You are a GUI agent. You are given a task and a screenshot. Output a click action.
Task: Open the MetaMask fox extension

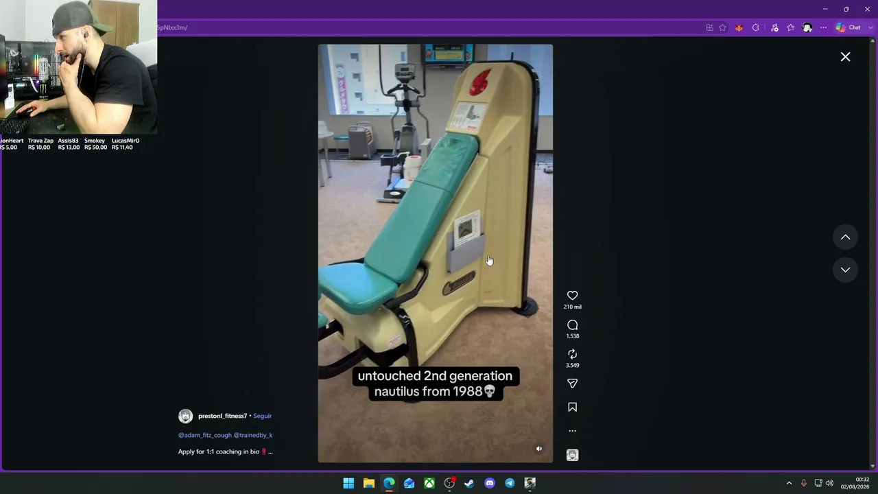(x=739, y=27)
